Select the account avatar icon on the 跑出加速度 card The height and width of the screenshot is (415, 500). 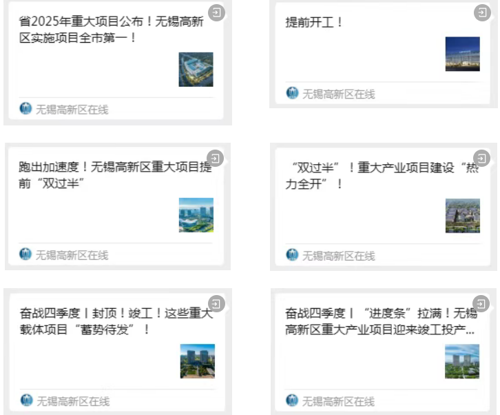[x=26, y=254]
